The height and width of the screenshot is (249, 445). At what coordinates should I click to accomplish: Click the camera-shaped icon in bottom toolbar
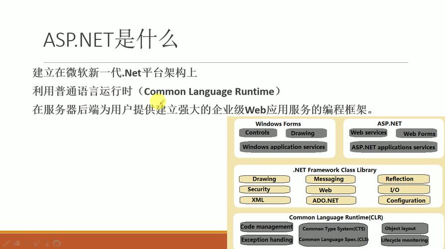click(x=57, y=243)
